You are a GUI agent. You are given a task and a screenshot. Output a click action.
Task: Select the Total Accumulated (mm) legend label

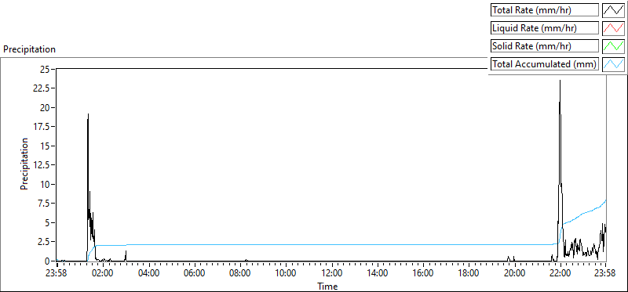[545, 64]
